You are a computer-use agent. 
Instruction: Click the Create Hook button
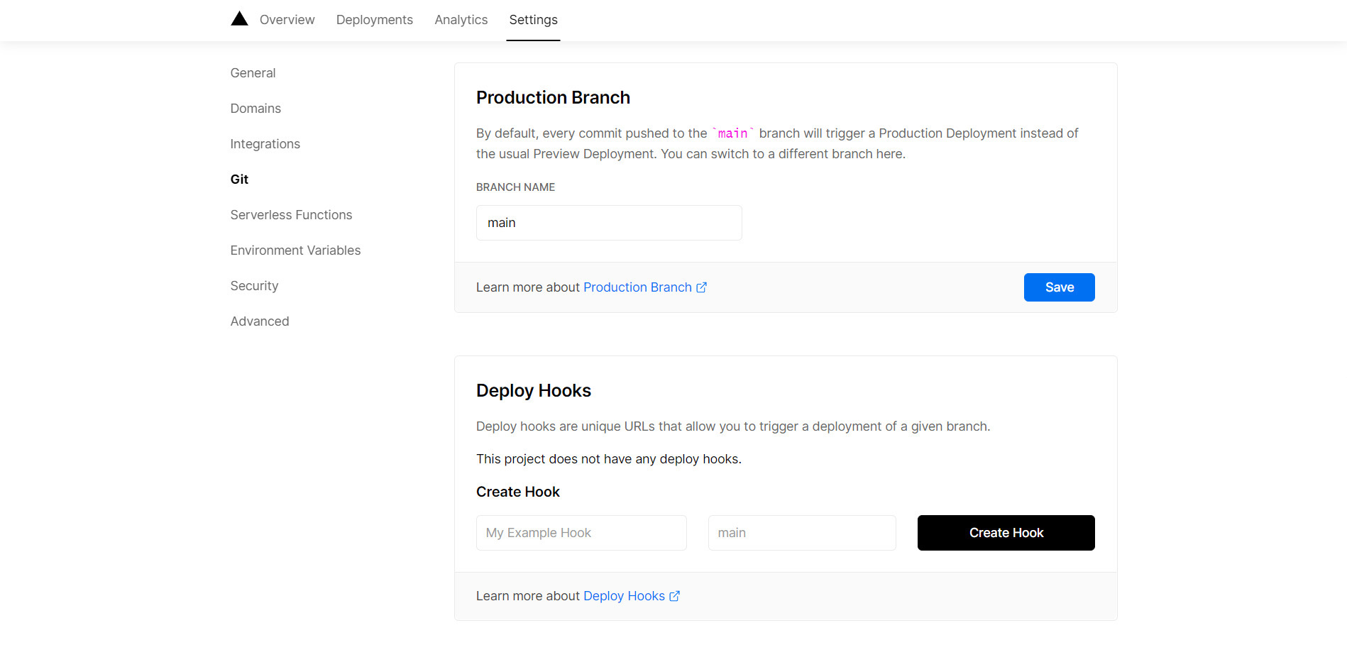[x=1006, y=533]
